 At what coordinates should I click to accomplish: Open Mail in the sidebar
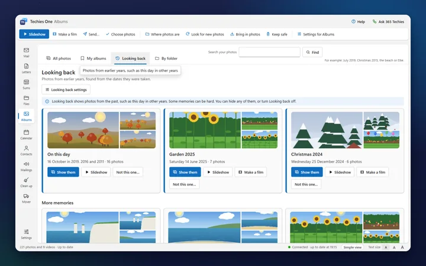[27, 53]
